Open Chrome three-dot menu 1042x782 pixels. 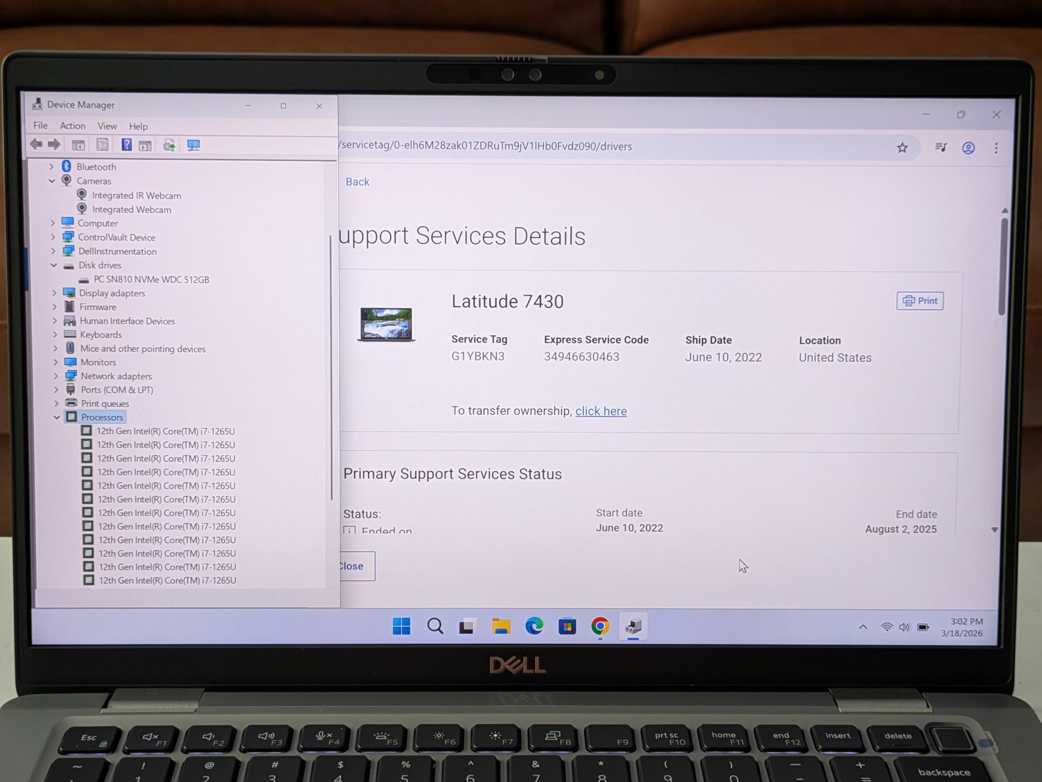996,148
